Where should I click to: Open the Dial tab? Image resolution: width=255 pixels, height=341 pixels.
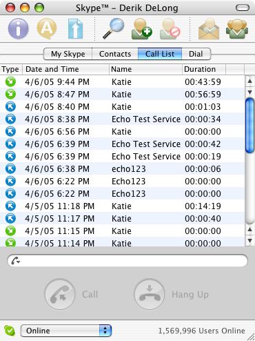[x=196, y=54]
